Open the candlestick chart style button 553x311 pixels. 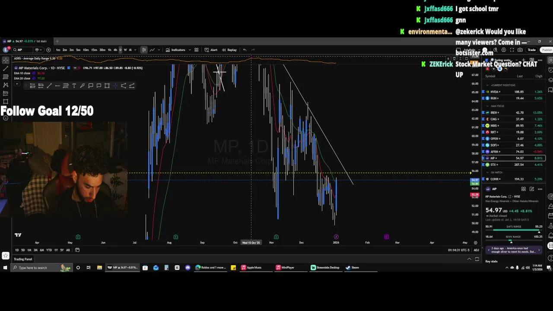click(x=144, y=50)
